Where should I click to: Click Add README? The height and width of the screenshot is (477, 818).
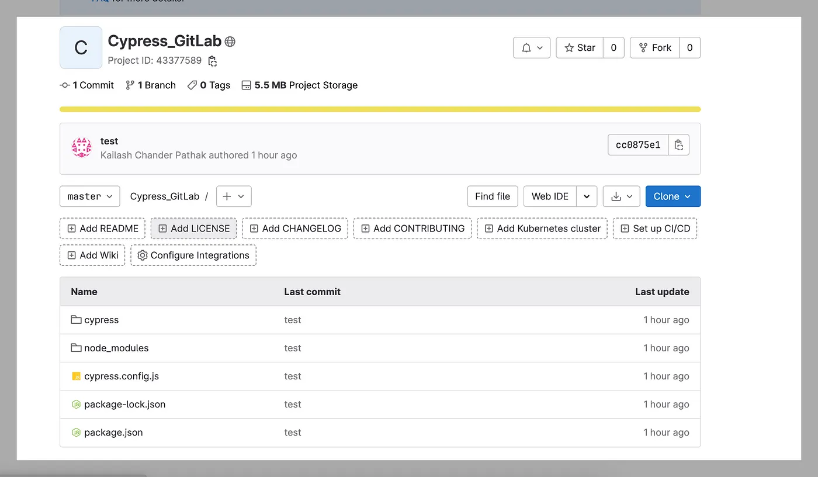click(103, 229)
